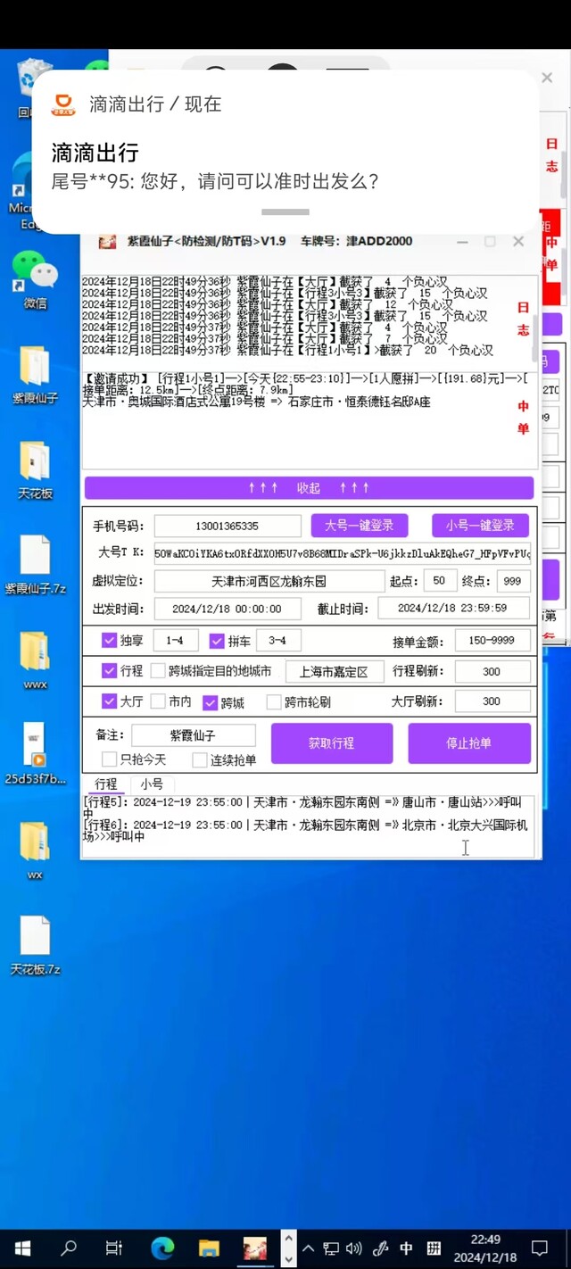The height and width of the screenshot is (1269, 571).
Task: Show hidden tray icons chevron
Action: [308, 1248]
